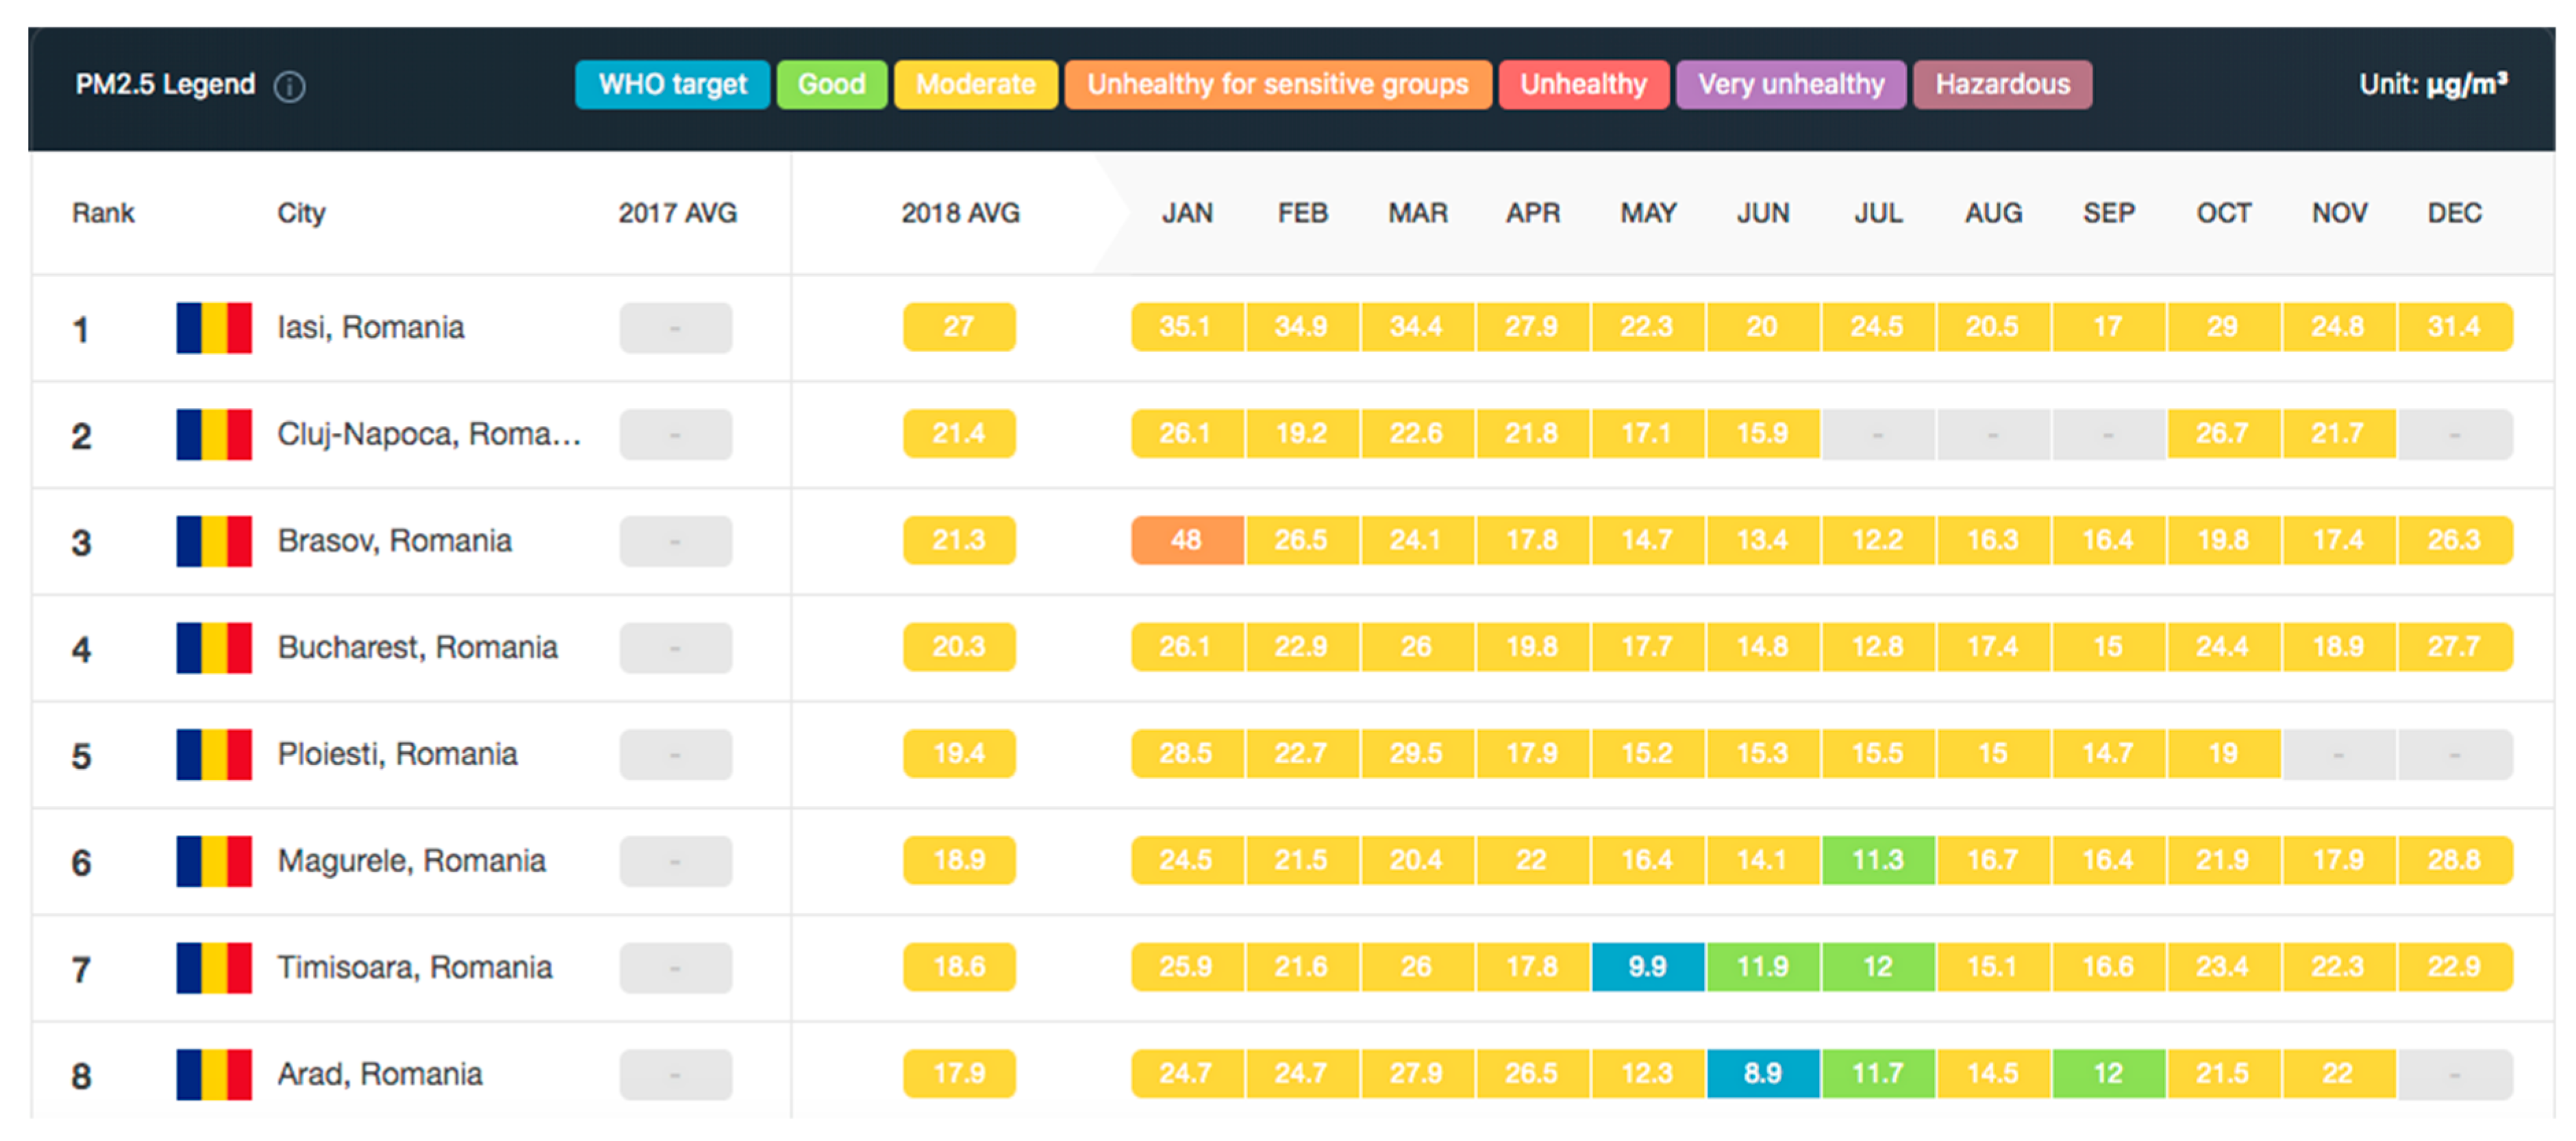Click the Romania flag beside Arad
Screen dimensions: 2576x1141
click(214, 1074)
